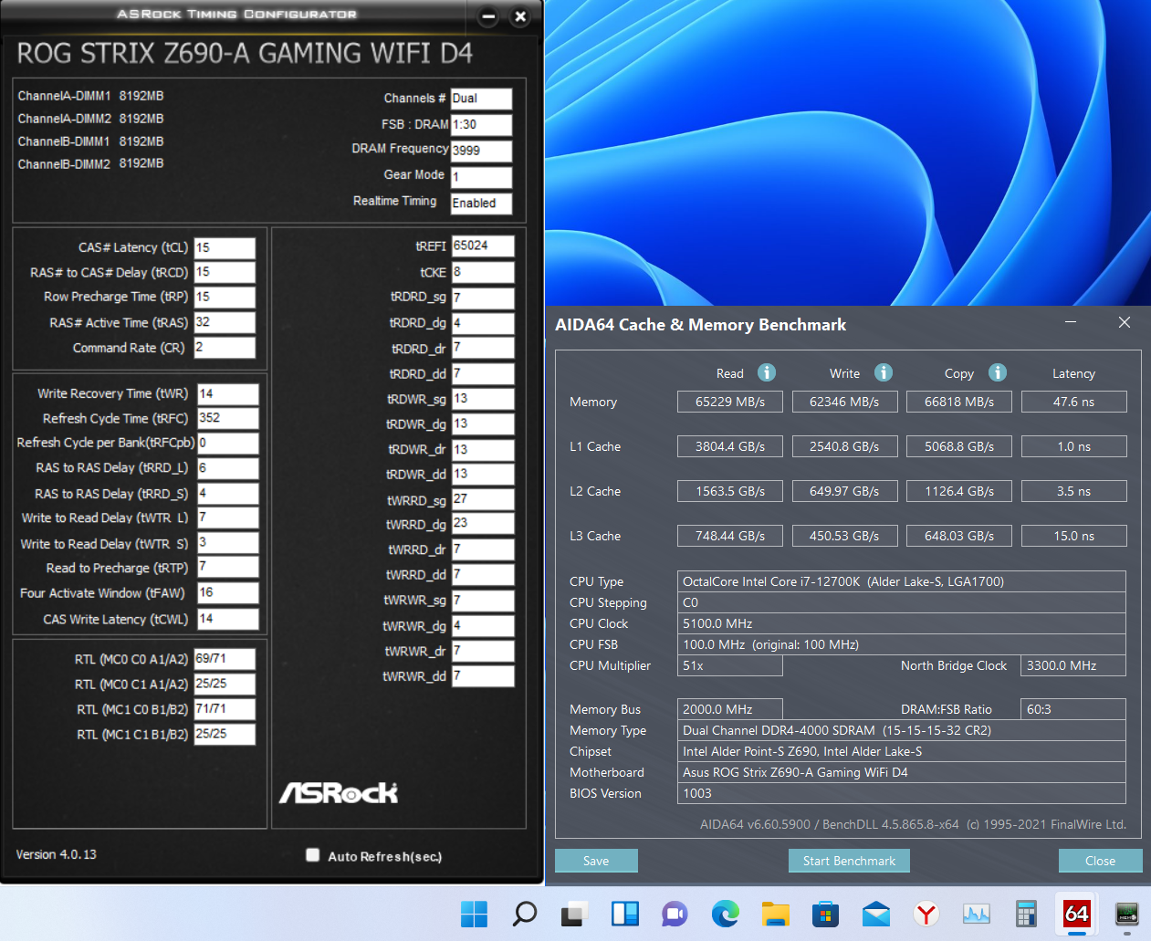Viewport: 1151px width, 941px height.
Task: Click Start Benchmark in AIDA64
Action: [x=849, y=861]
